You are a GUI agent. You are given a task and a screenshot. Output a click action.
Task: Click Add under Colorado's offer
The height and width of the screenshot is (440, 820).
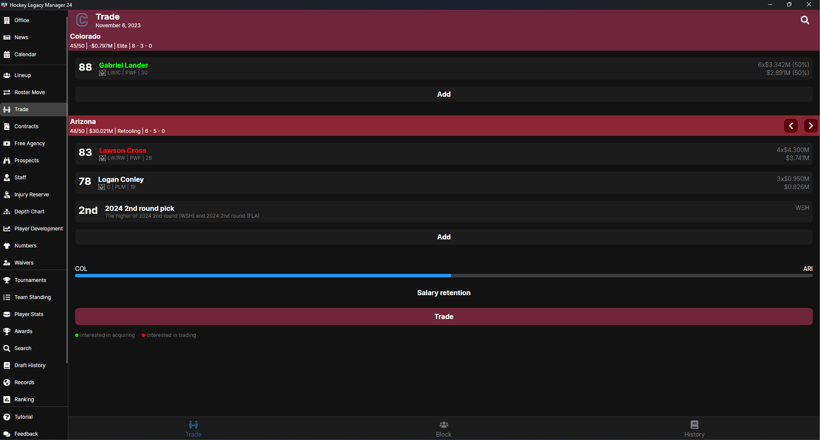(x=444, y=94)
